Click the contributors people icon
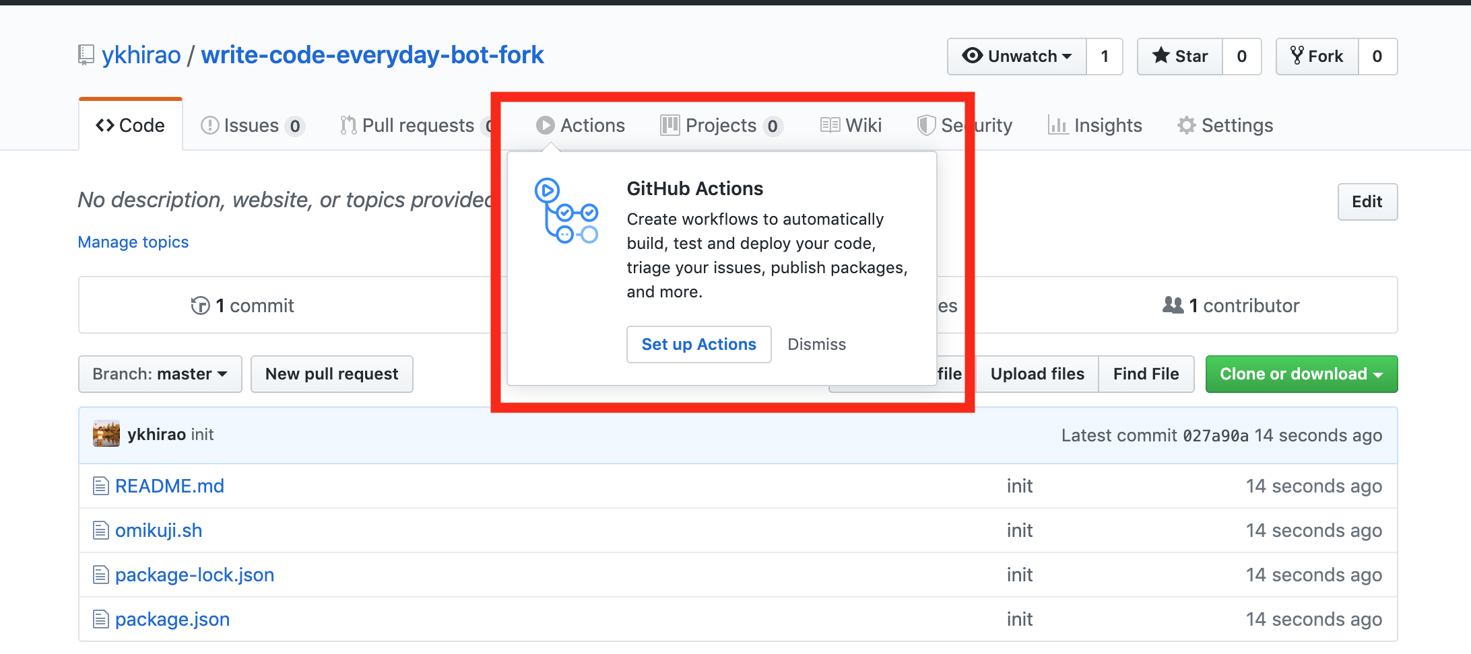 tap(1173, 305)
